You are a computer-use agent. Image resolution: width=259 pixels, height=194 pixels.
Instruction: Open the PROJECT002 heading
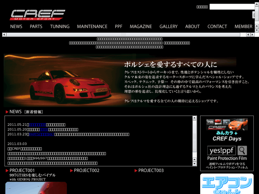tap(87, 171)
